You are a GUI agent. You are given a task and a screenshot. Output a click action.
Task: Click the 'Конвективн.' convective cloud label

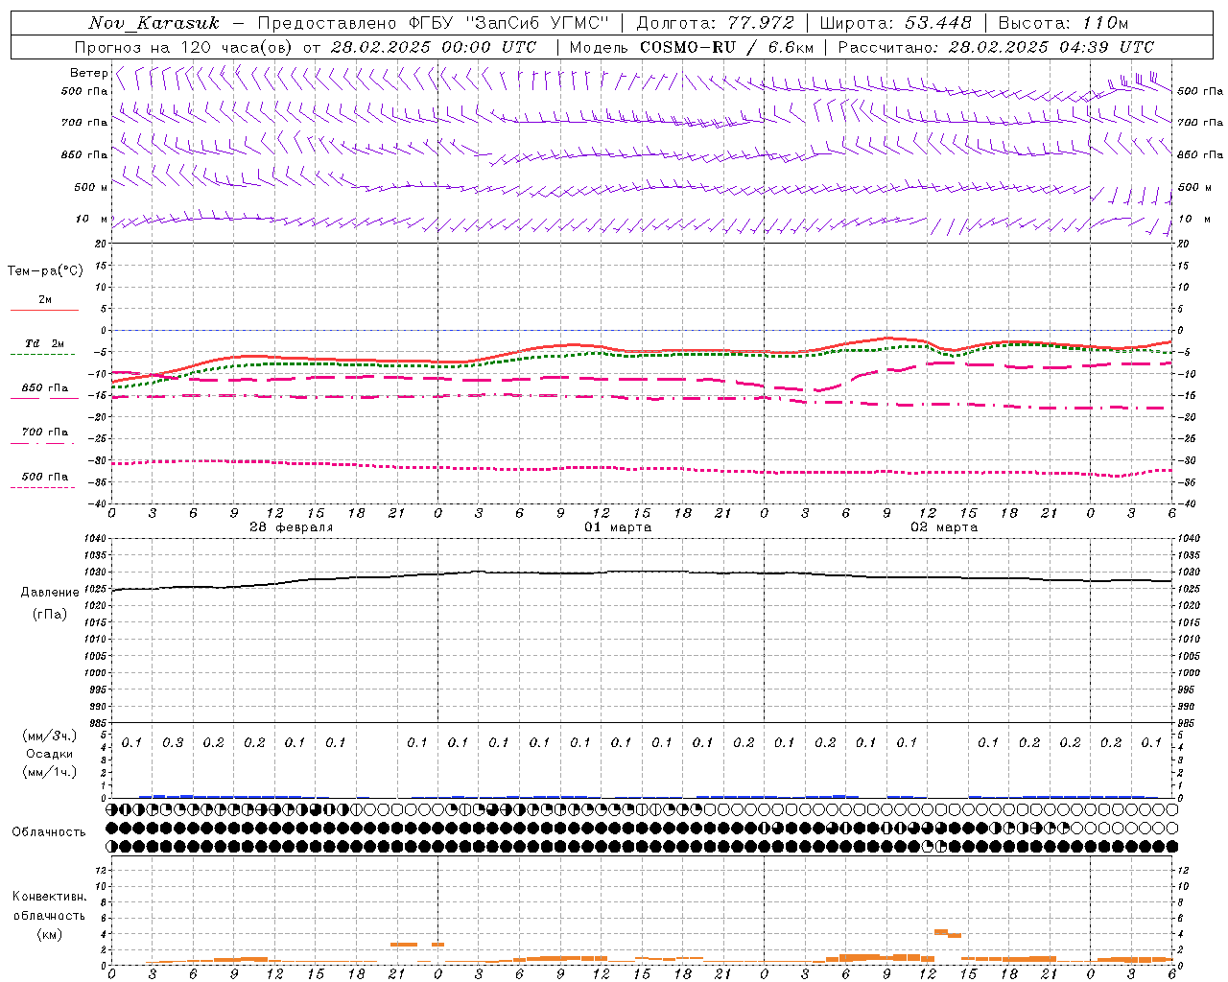49,897
